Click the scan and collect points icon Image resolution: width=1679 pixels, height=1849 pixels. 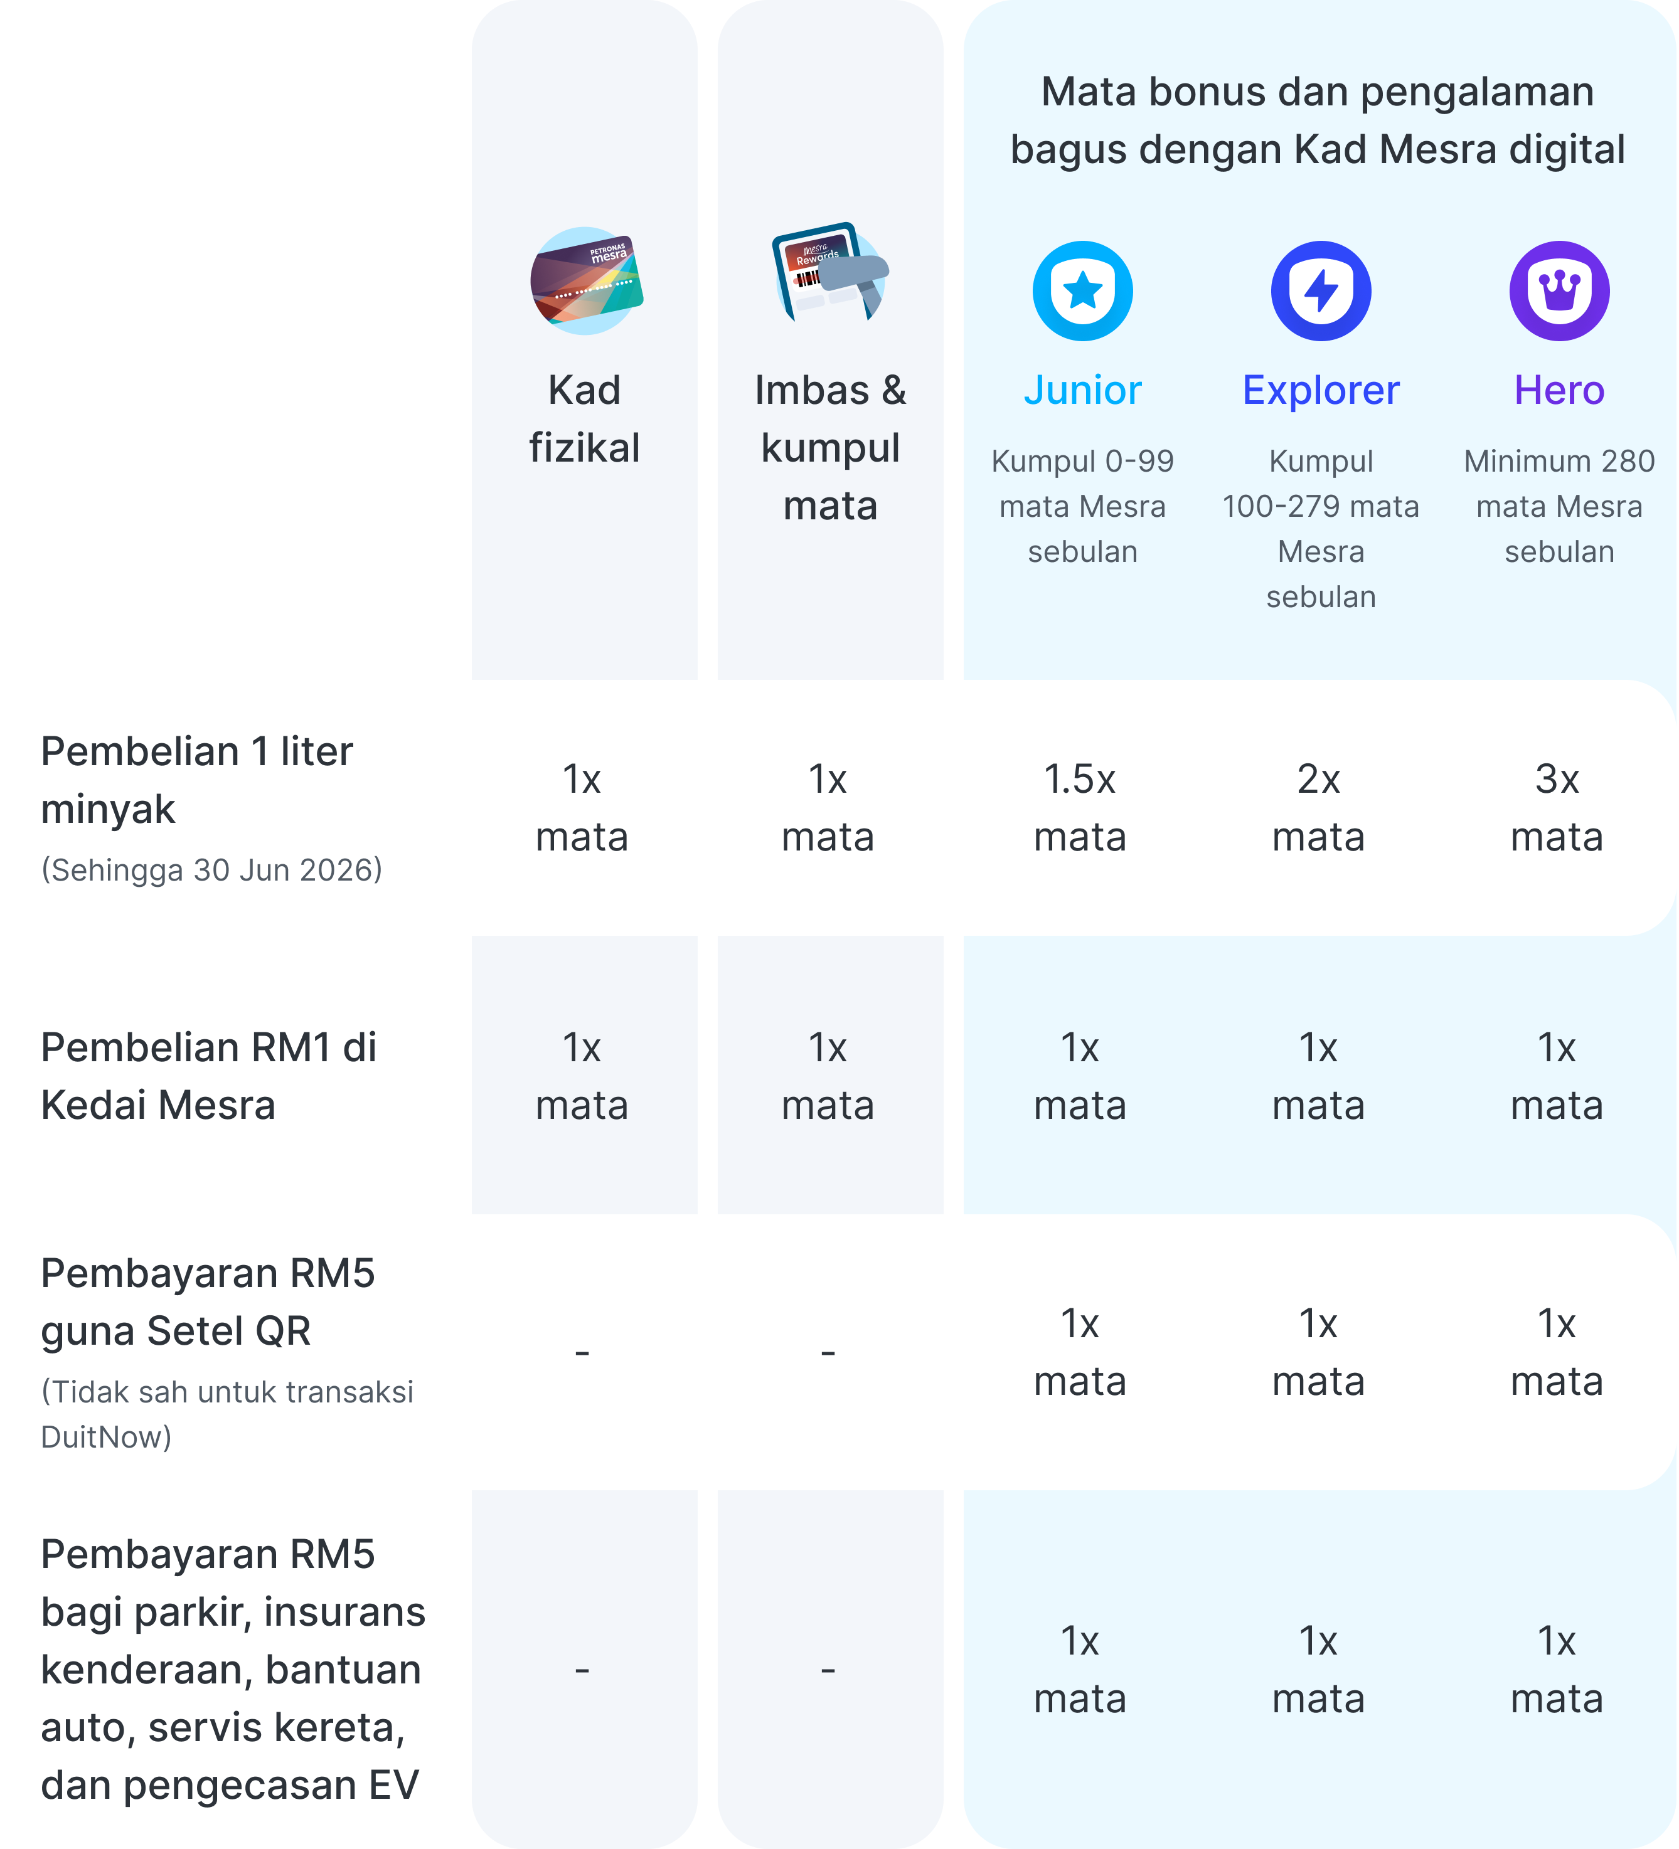829,272
